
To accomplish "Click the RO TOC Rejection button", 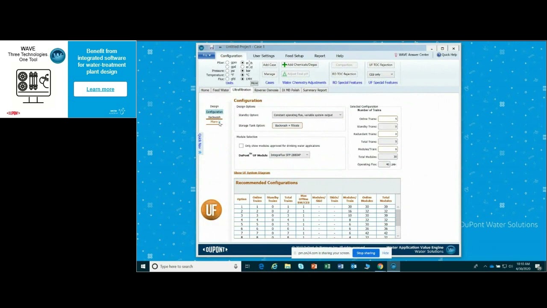I will pos(344,74).
